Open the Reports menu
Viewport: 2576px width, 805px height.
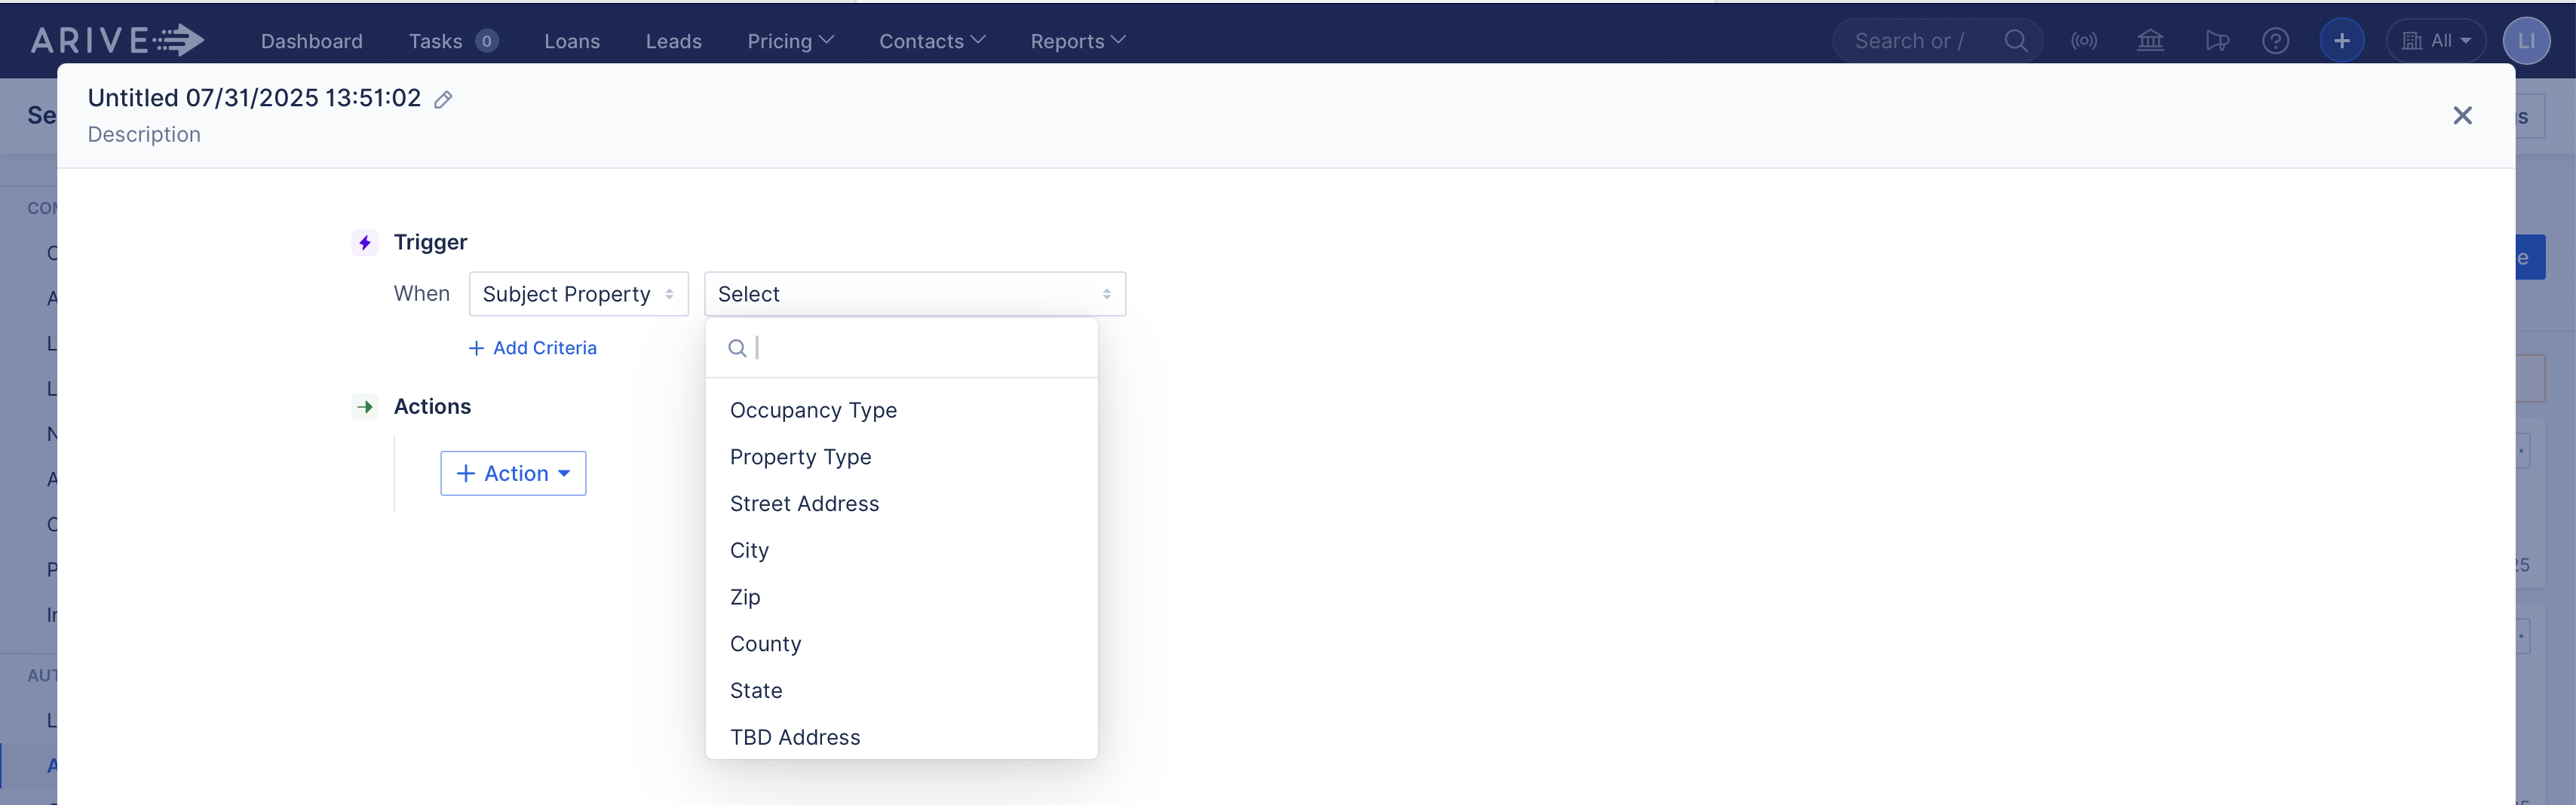(x=1077, y=41)
